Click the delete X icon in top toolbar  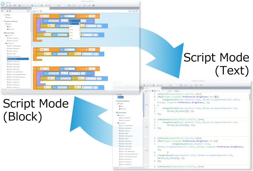[x=20, y=6]
